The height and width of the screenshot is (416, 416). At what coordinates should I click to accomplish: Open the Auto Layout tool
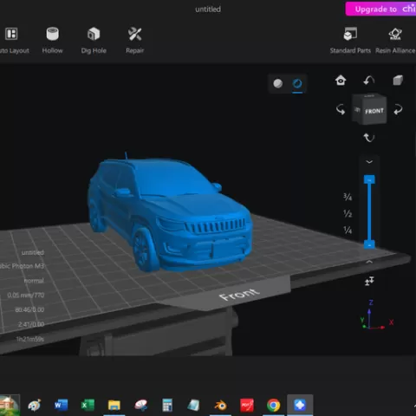[x=12, y=41]
